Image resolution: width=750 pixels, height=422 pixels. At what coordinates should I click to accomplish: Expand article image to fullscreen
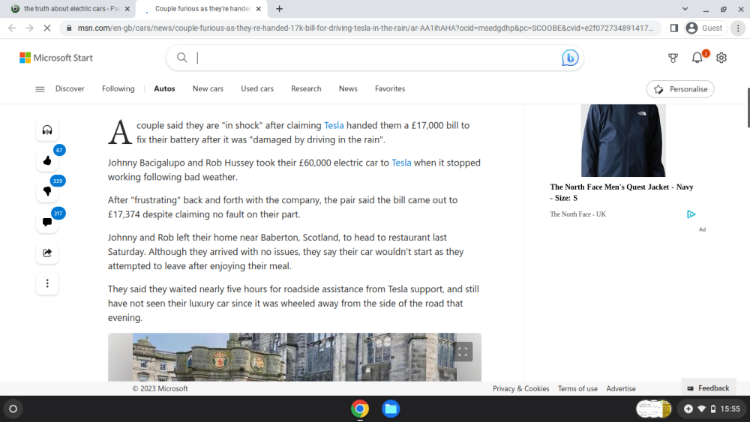(x=463, y=352)
